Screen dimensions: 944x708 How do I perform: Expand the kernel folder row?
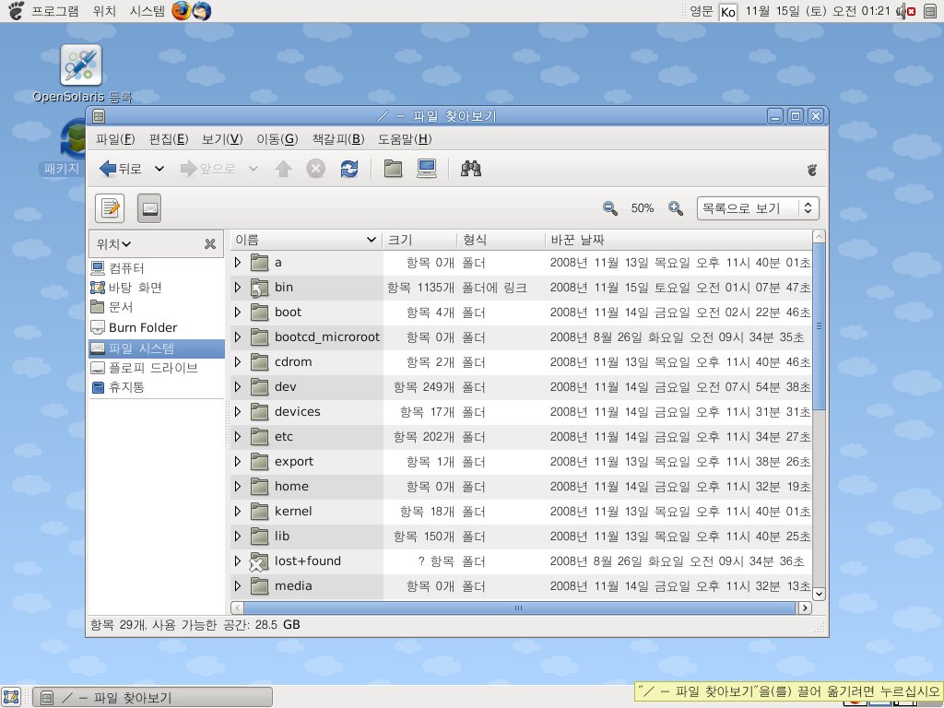pyautogui.click(x=238, y=511)
